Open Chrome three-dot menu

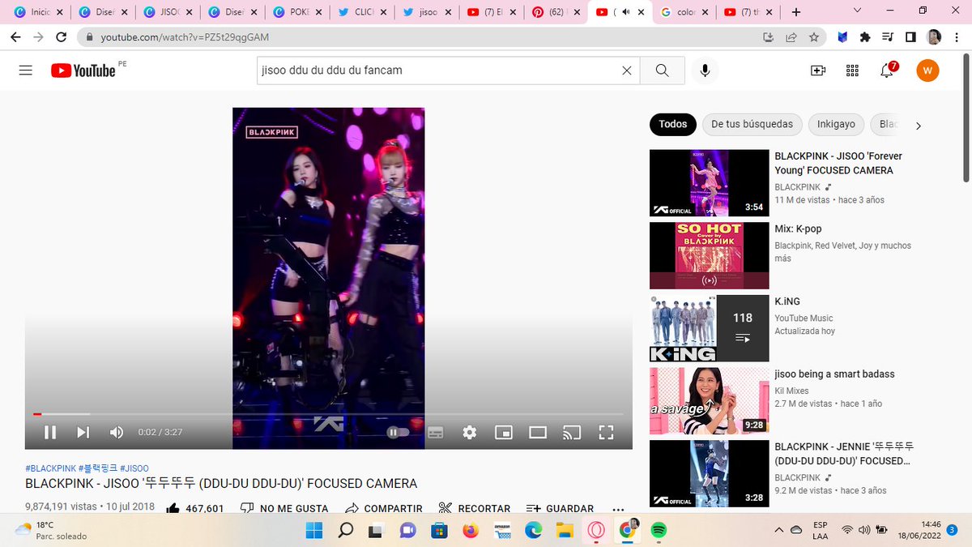coord(957,37)
